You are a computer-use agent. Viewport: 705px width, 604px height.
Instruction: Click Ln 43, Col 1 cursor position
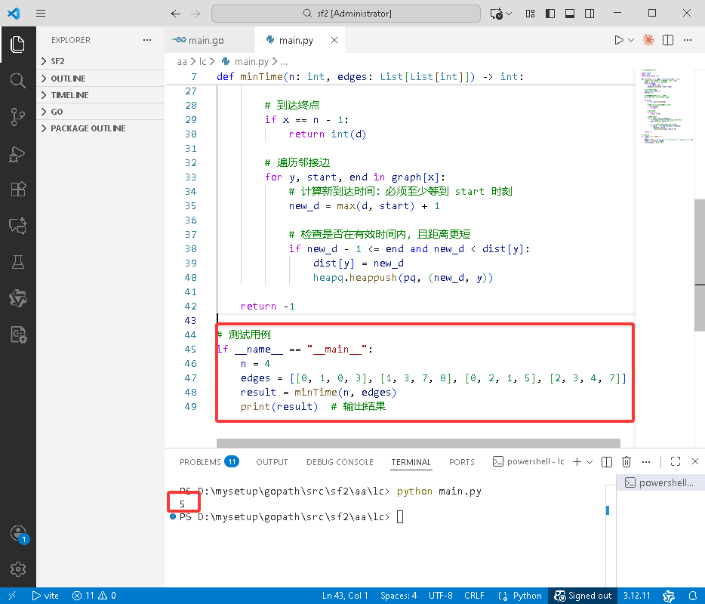pos(345,596)
